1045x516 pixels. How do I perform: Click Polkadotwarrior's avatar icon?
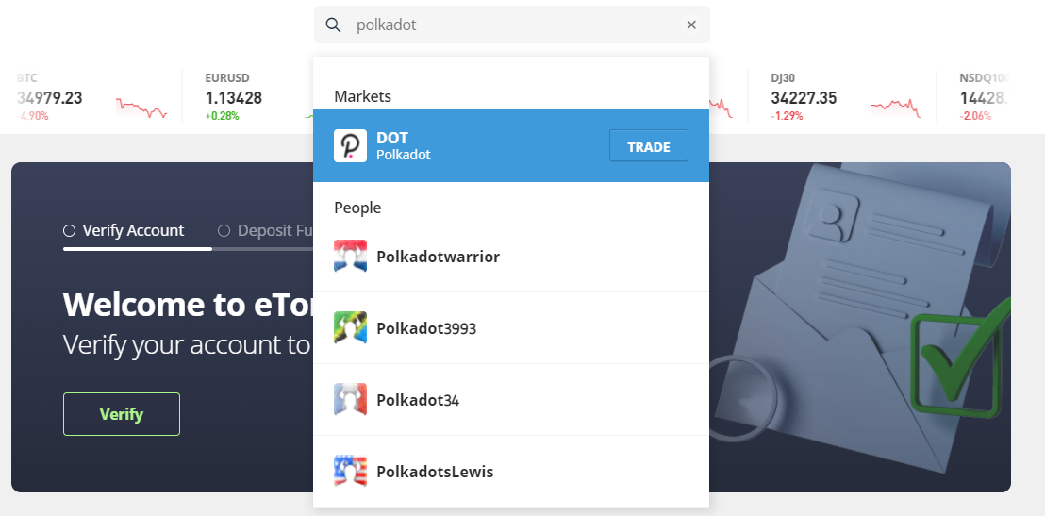(351, 257)
